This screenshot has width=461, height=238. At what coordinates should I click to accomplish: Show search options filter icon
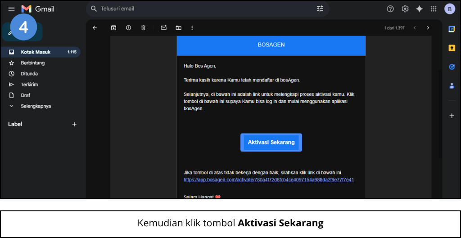[x=320, y=9]
